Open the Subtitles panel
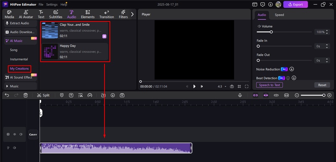This screenshot has height=162, width=336. [56, 14]
